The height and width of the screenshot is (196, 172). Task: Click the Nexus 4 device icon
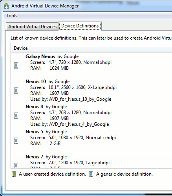(16, 116)
